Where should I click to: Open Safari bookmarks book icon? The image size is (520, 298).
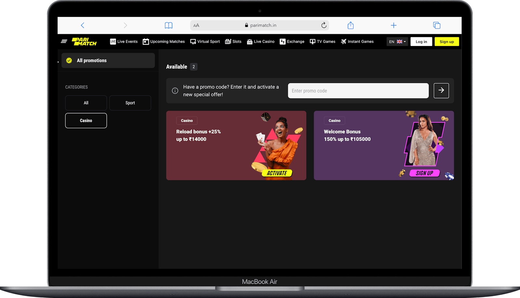(x=168, y=25)
